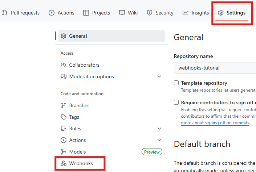Image resolution: width=256 pixels, height=172 pixels.
Task: Expand the Rules chevron
Action: click(x=159, y=129)
